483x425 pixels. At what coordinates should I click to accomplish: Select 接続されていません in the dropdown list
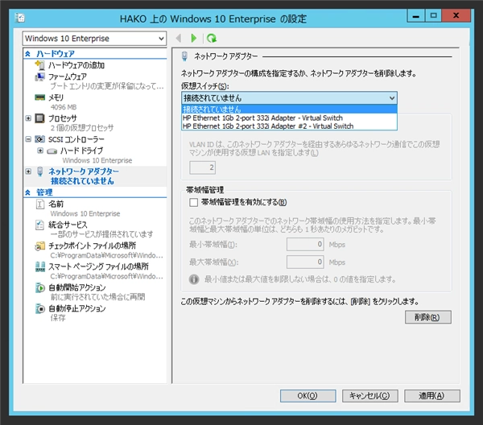pos(289,109)
